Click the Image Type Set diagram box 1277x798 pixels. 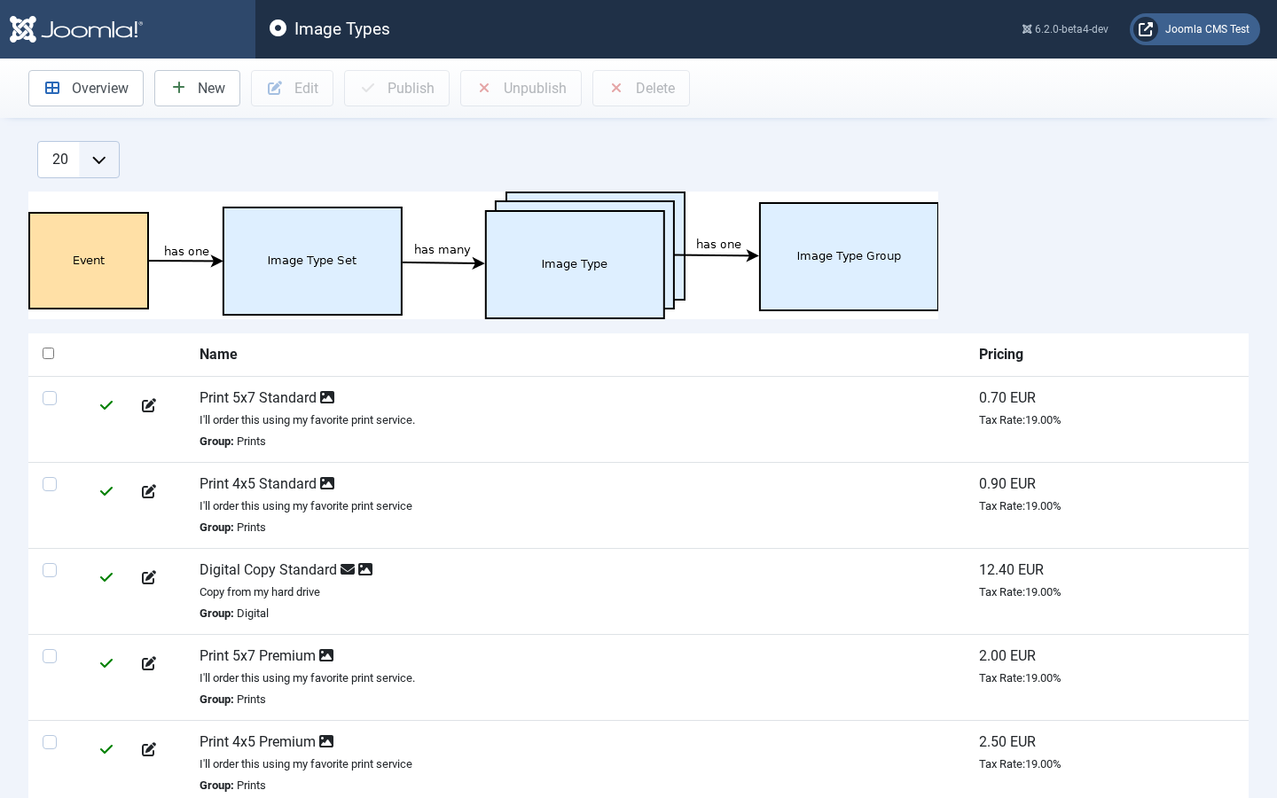(312, 261)
